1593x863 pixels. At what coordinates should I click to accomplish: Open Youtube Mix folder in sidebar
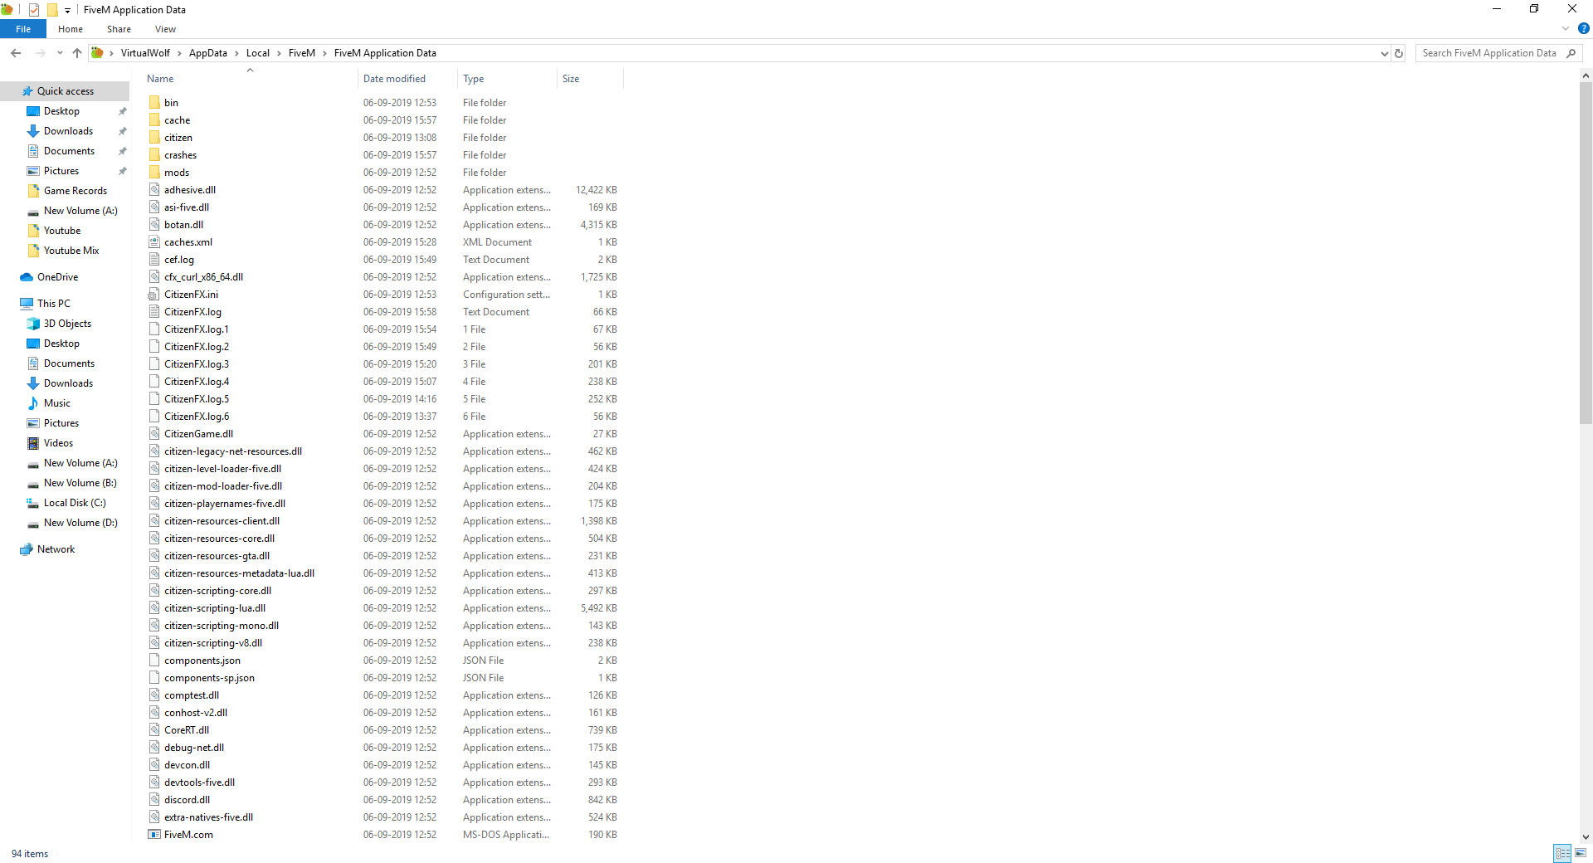click(x=71, y=251)
